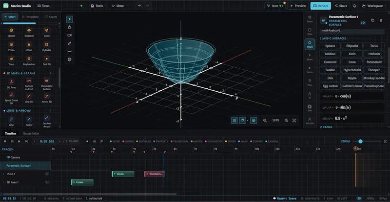
Task: Duplicate Parametric Surface 1
Action: click(372, 20)
